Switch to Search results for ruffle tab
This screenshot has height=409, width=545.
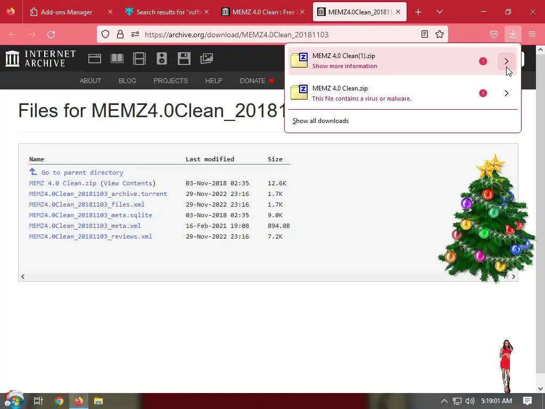pos(168,12)
